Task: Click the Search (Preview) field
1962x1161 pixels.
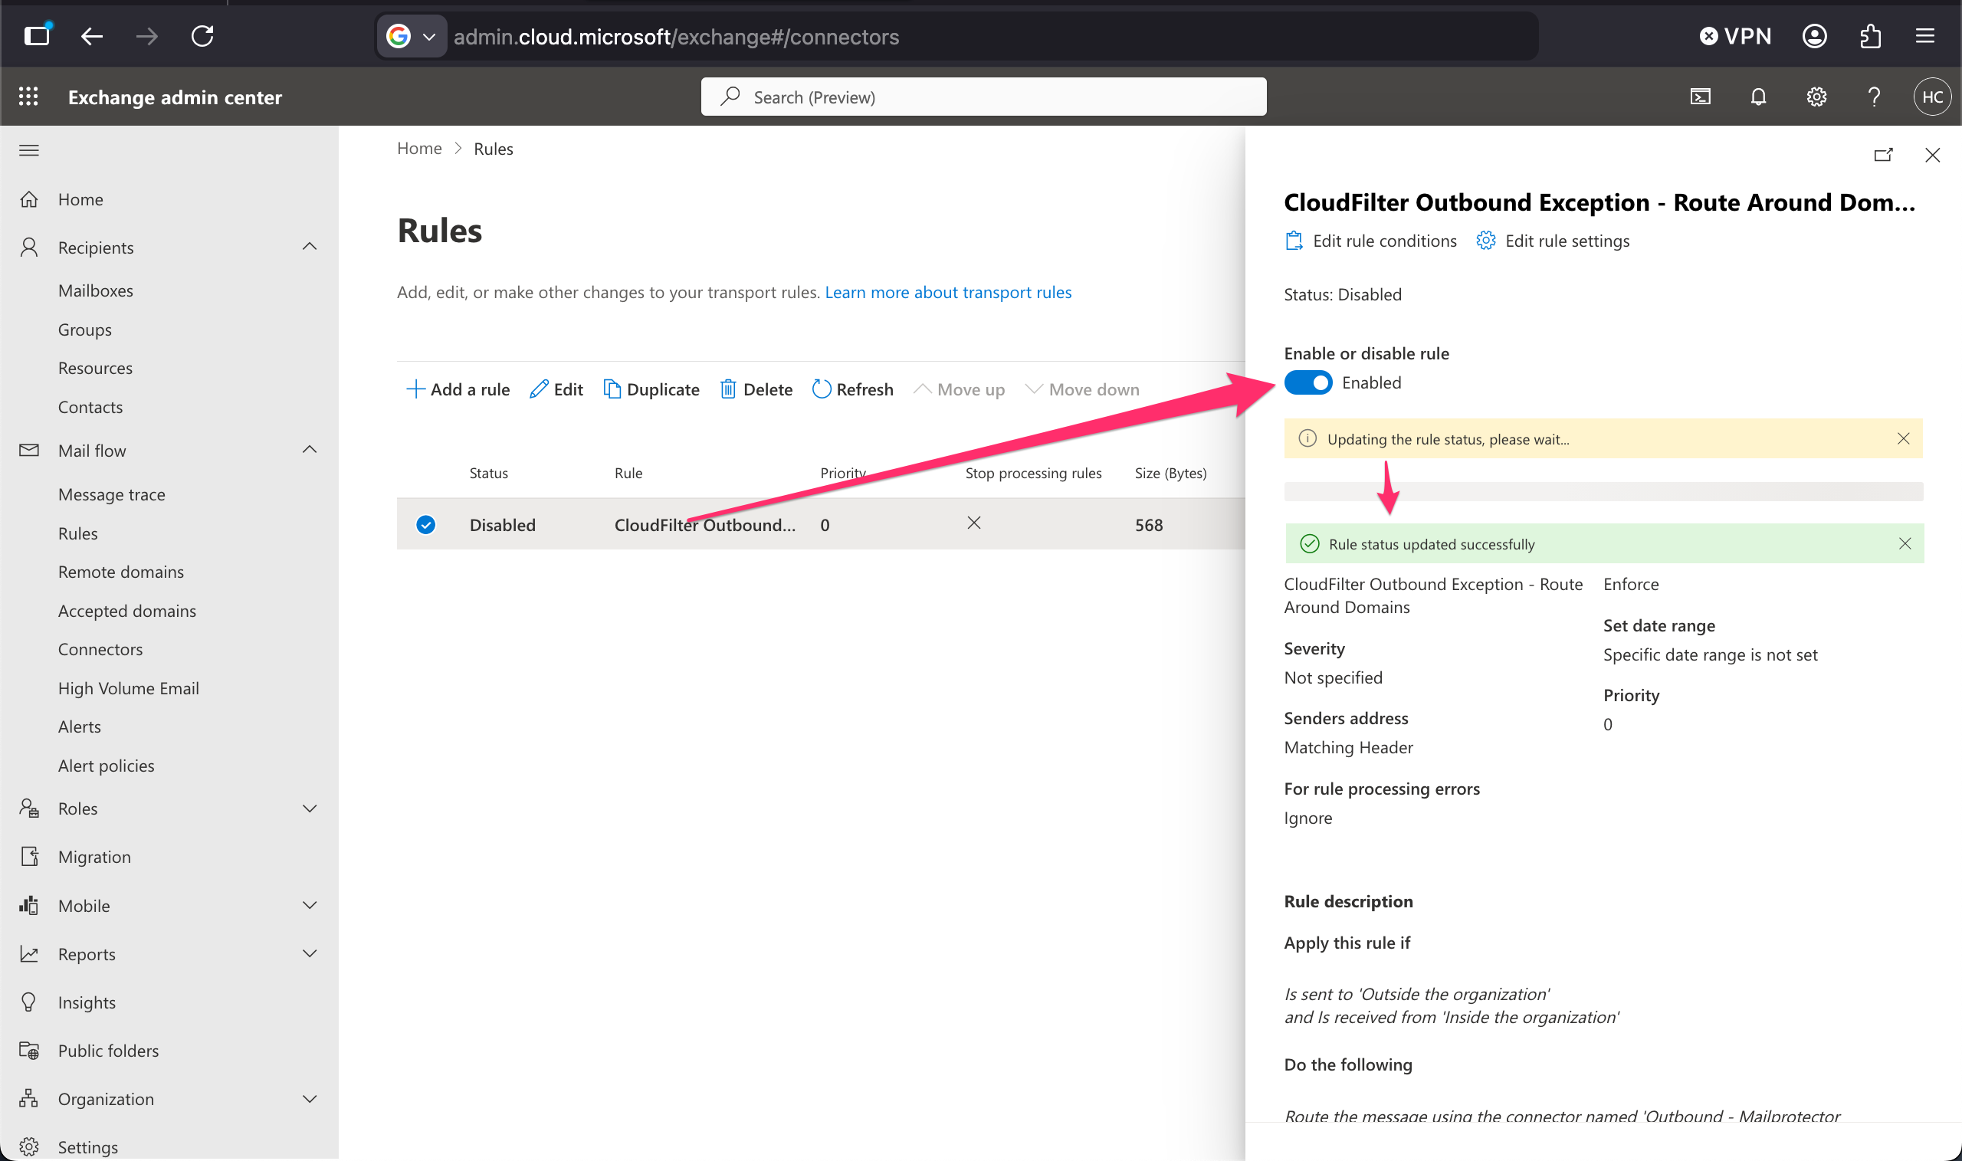Action: coord(983,97)
